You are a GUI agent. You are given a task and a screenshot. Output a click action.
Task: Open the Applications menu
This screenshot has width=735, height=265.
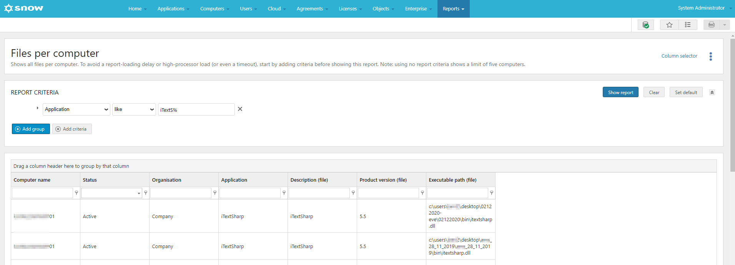(173, 9)
